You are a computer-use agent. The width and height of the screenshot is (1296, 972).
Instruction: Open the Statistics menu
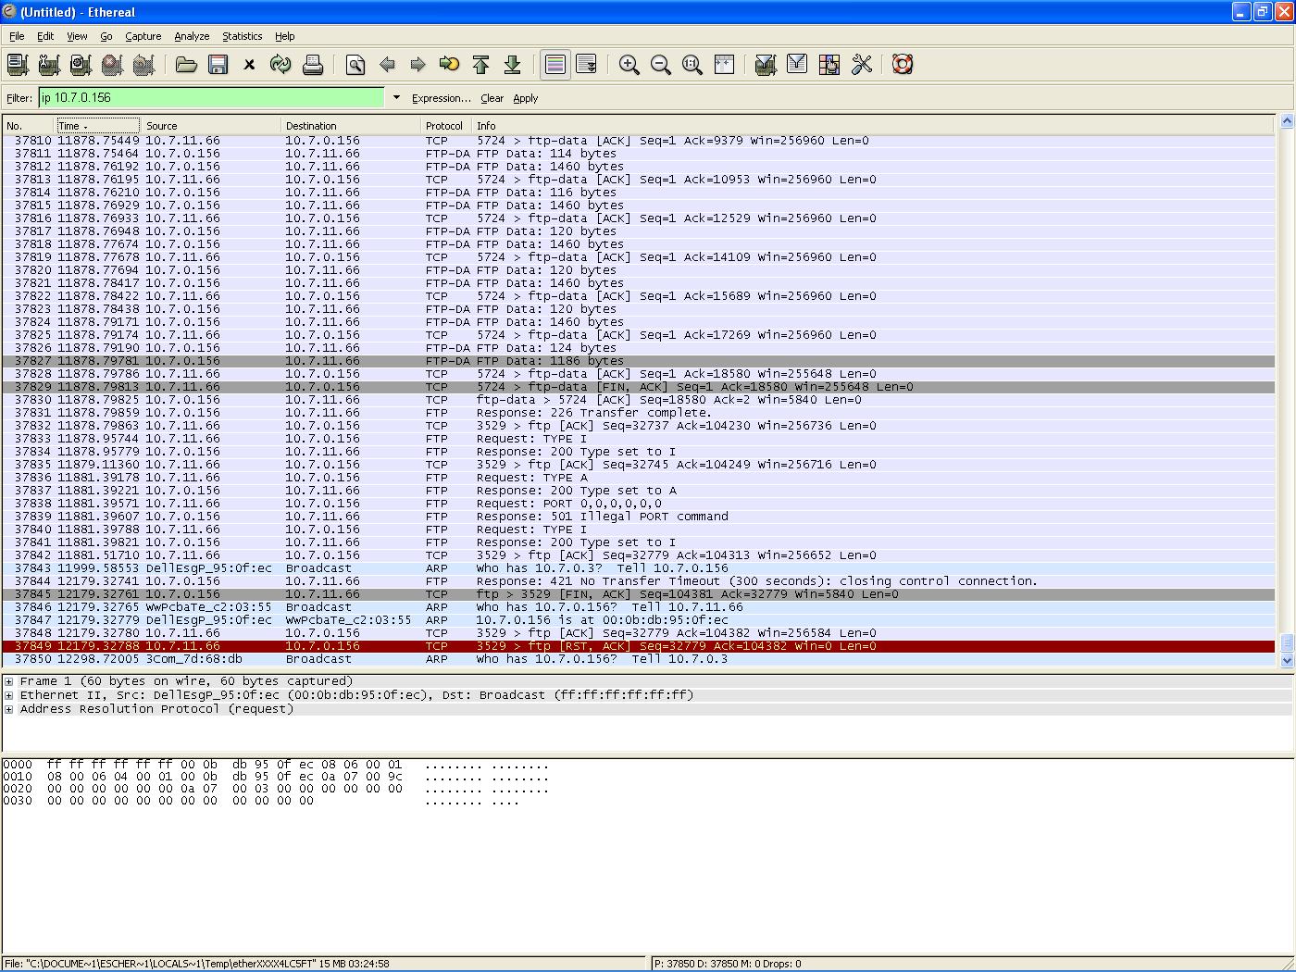click(x=242, y=36)
